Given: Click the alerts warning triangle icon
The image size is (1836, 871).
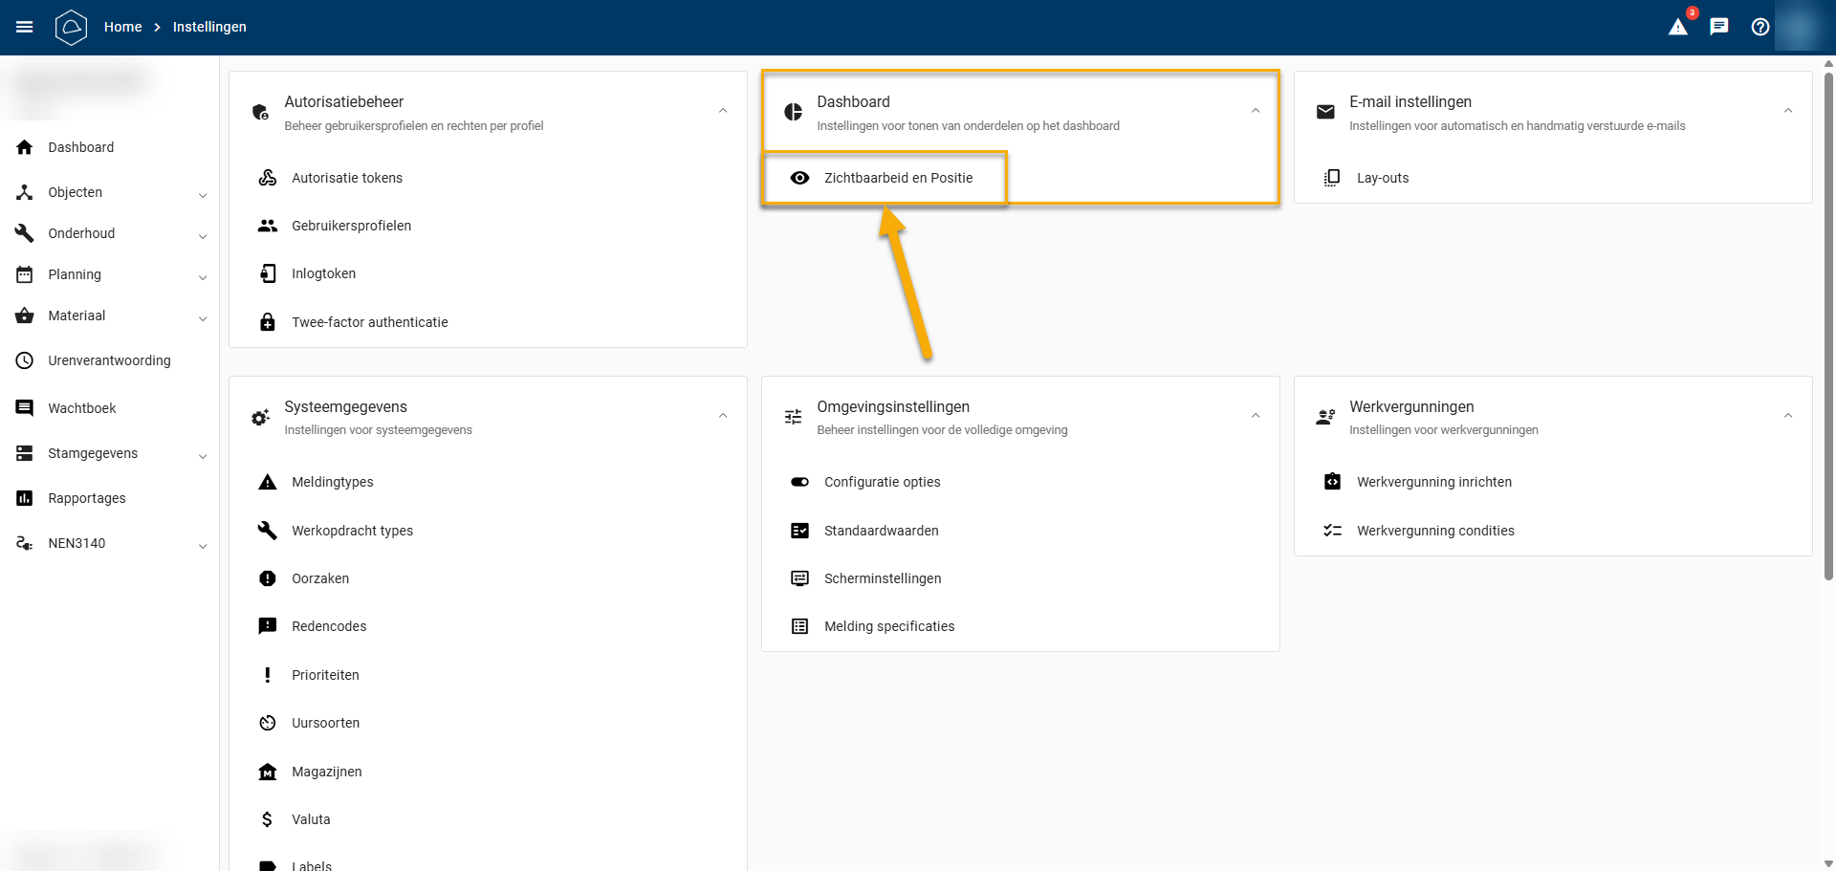Looking at the screenshot, I should click(1677, 27).
